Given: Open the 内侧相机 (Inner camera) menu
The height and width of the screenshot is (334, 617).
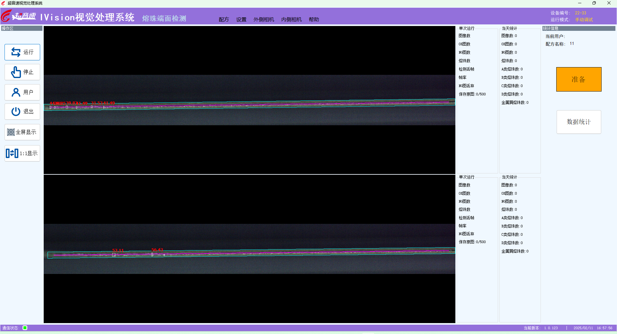Looking at the screenshot, I should click(x=291, y=20).
